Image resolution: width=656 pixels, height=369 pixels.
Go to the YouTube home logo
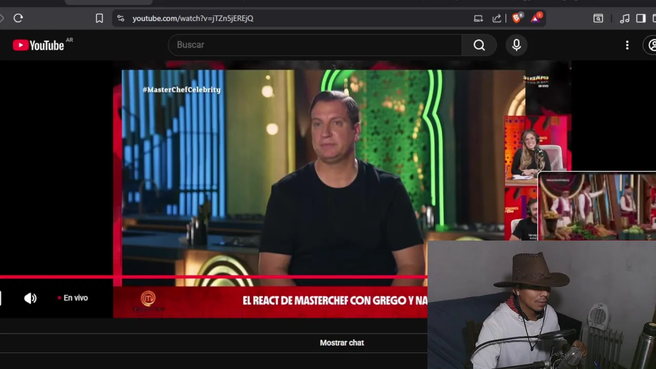38,45
